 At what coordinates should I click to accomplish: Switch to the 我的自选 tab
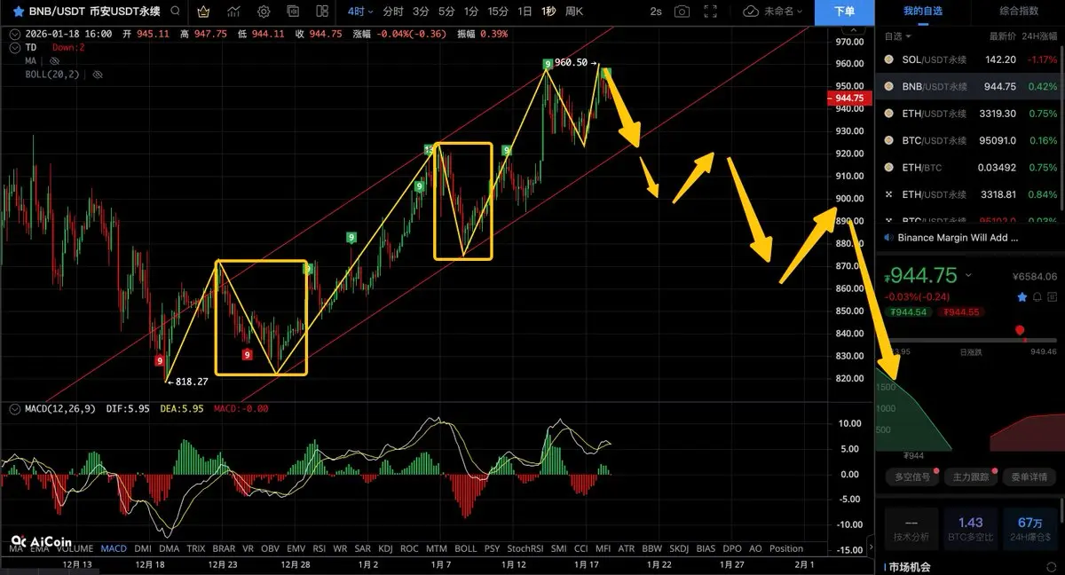click(x=922, y=12)
